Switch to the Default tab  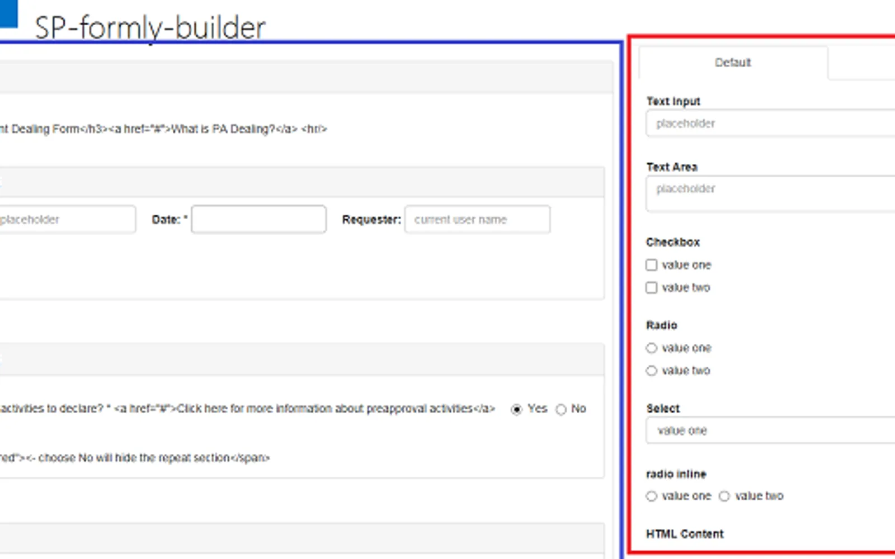tap(733, 63)
